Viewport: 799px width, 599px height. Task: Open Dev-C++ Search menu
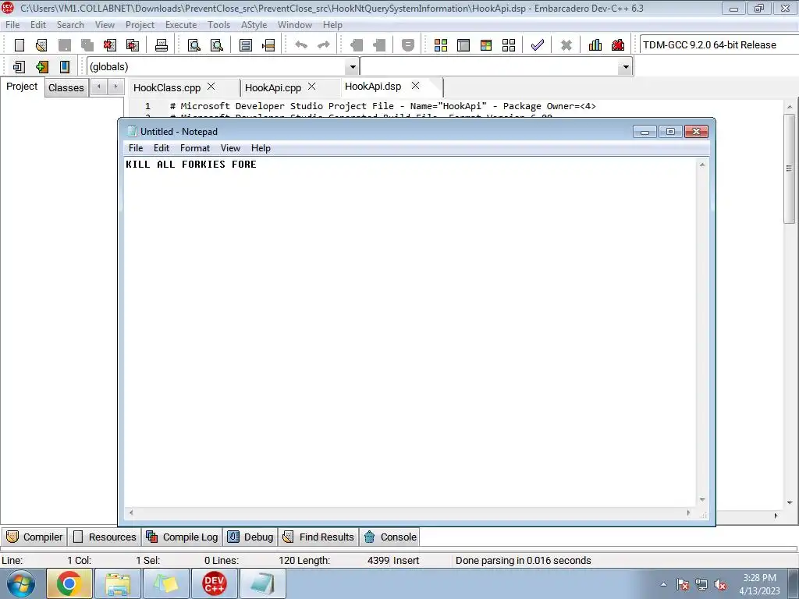70,25
